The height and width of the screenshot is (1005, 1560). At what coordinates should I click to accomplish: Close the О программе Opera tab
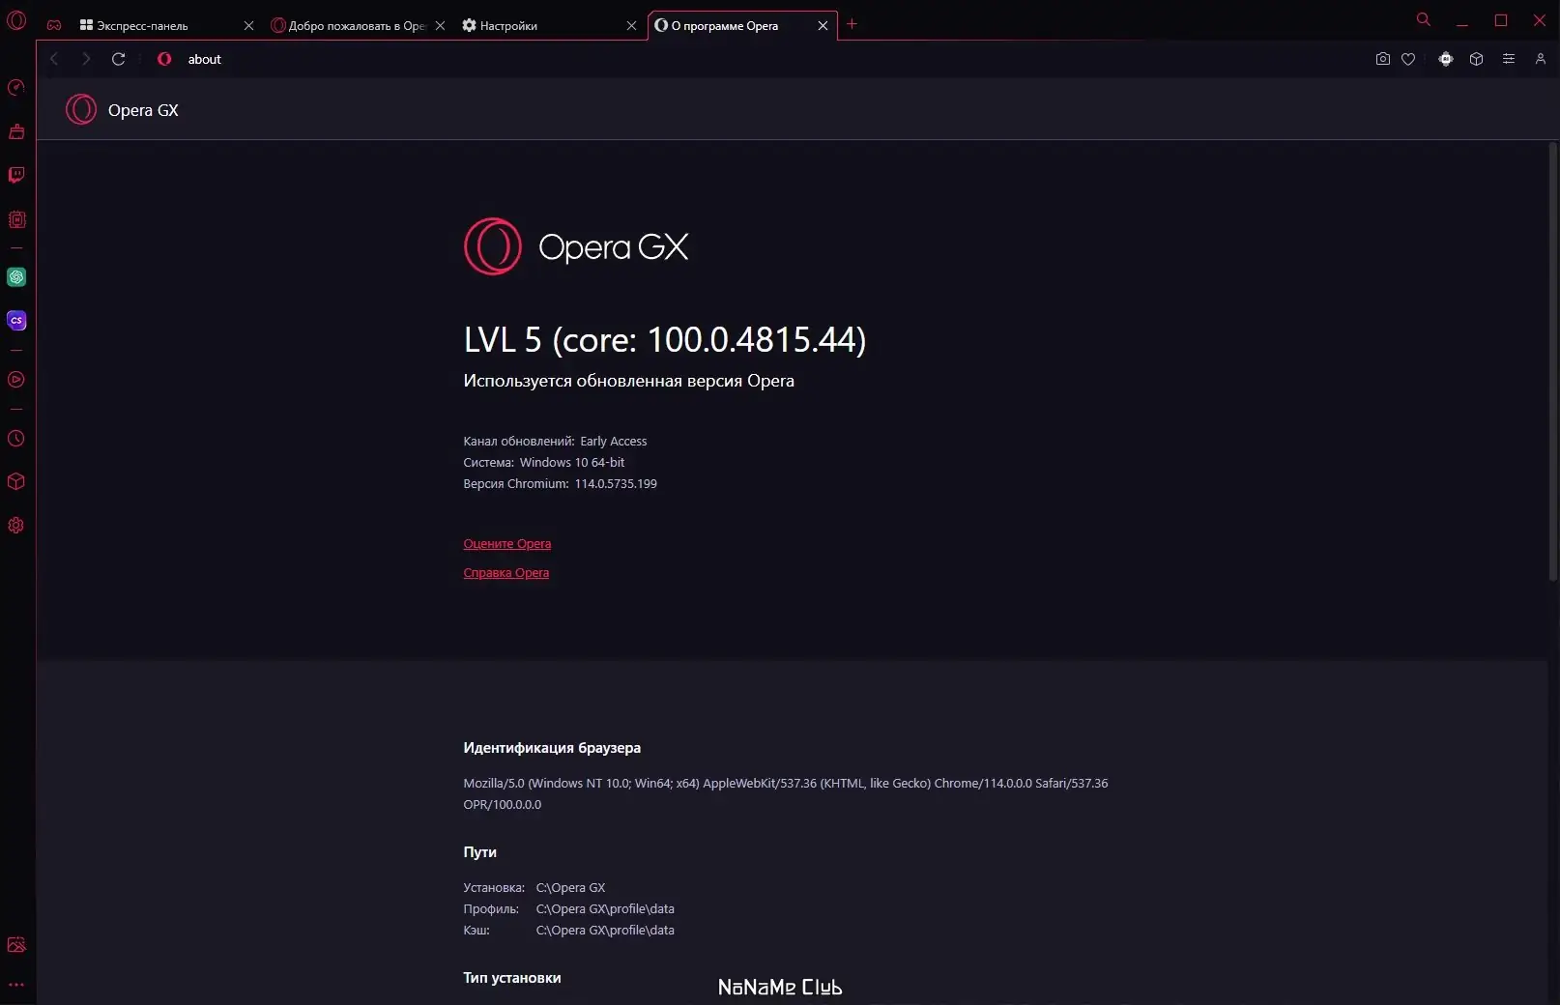point(823,26)
